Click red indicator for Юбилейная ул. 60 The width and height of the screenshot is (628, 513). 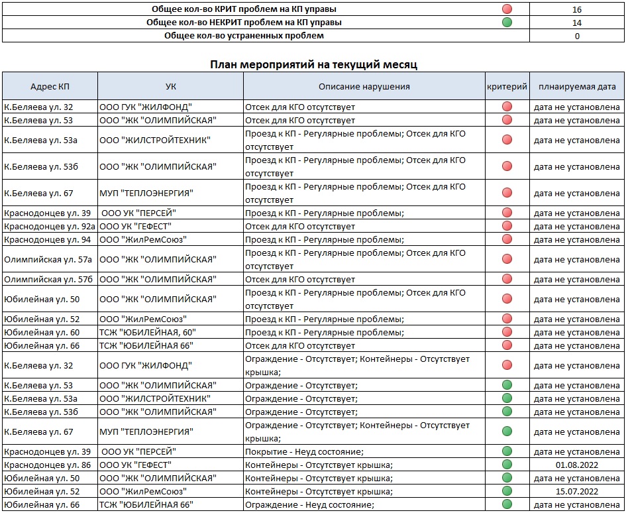(507, 332)
